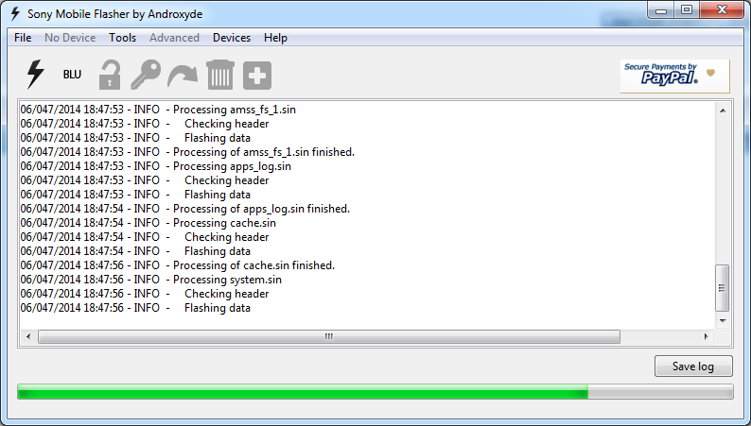This screenshot has width=751, height=426.
Task: Open the BLU bootloader unlock tool
Action: [x=72, y=75]
